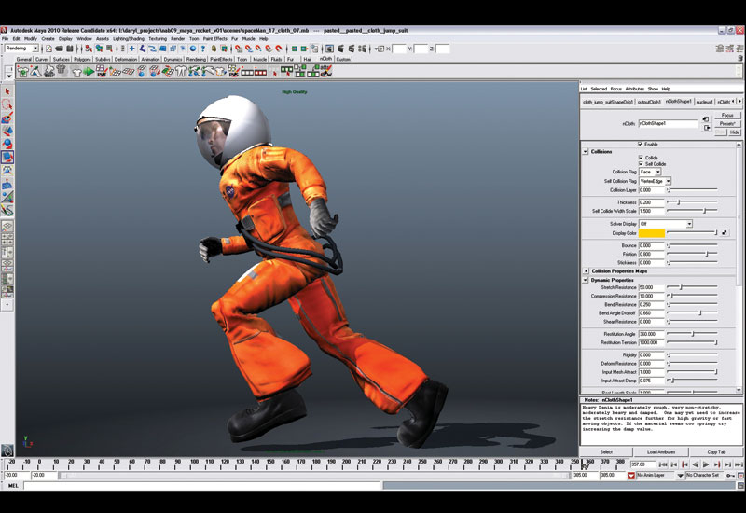746x513 pixels.
Task: Expand Collision Properties Maps section
Action: coord(586,270)
